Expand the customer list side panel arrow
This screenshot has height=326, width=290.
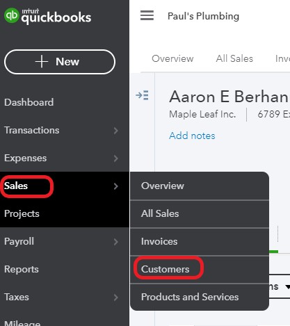coord(142,95)
